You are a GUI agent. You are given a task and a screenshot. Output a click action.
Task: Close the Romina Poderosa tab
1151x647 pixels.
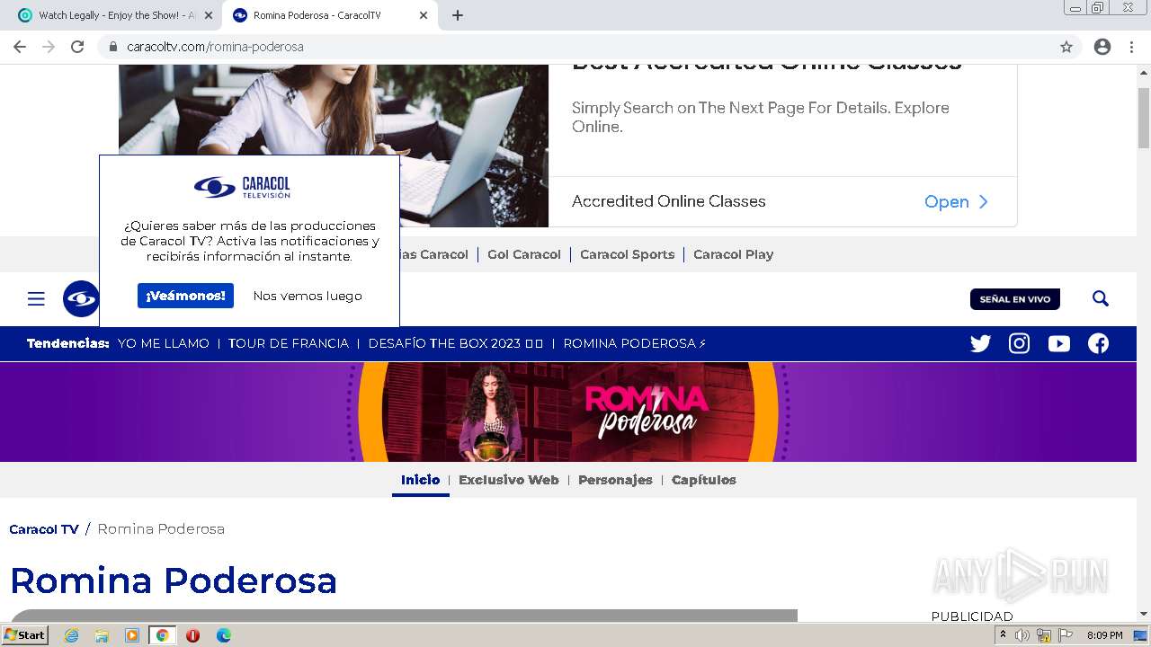[x=424, y=15]
